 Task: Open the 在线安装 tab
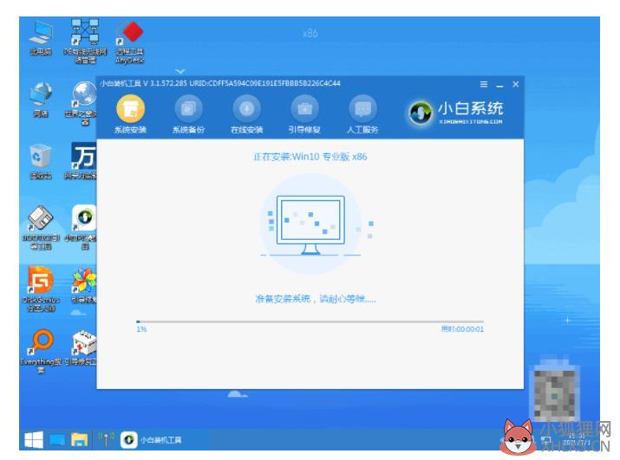[x=247, y=114]
